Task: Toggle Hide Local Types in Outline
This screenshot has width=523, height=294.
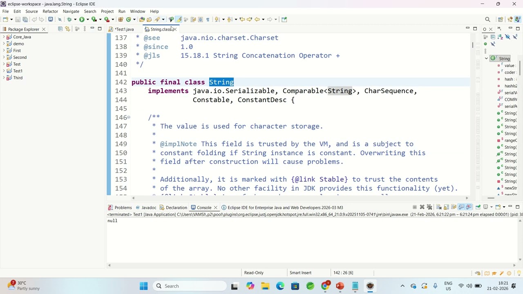Action: [493, 44]
